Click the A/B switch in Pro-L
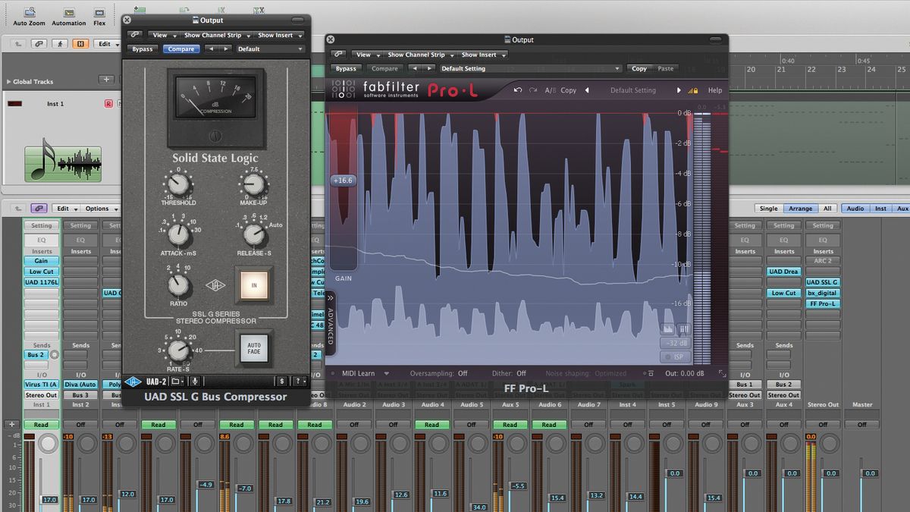The width and height of the screenshot is (910, 512). 549,90
